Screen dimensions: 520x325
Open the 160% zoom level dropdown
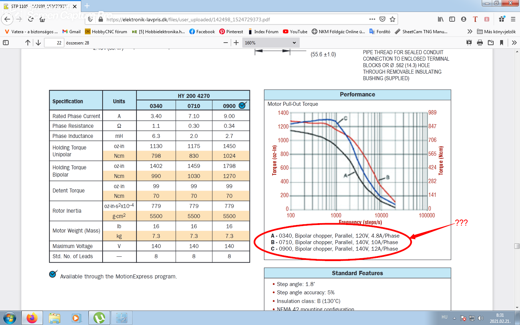(x=270, y=43)
